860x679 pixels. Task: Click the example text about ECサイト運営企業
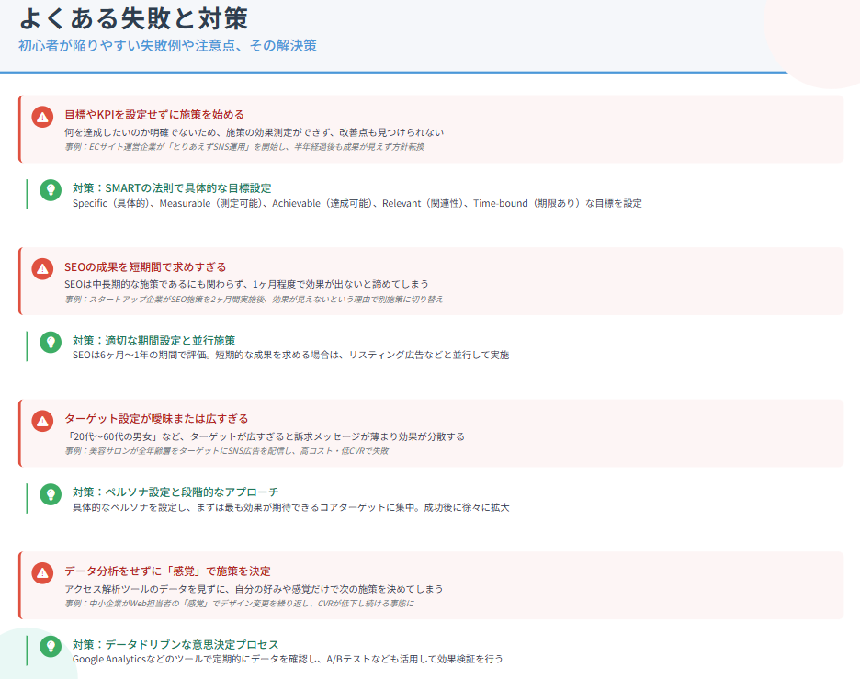(244, 146)
